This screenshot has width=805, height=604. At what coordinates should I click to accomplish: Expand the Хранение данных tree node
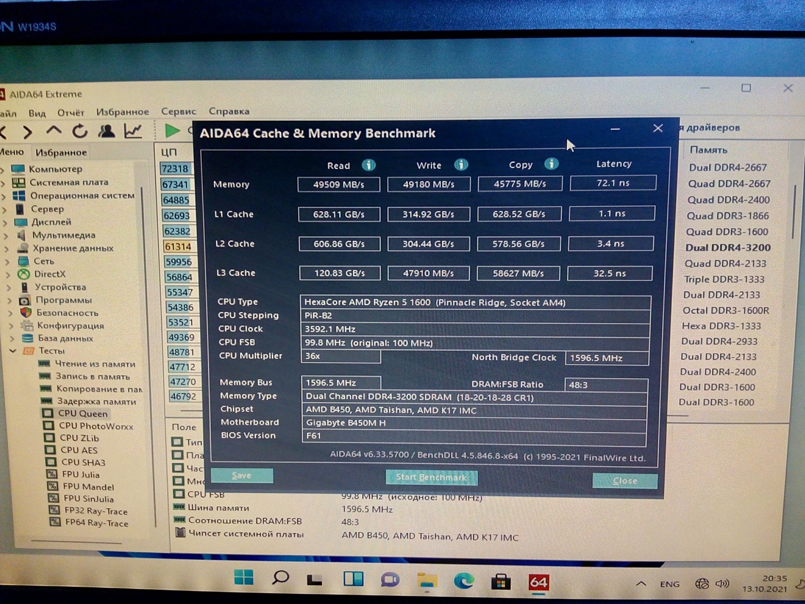(7, 249)
